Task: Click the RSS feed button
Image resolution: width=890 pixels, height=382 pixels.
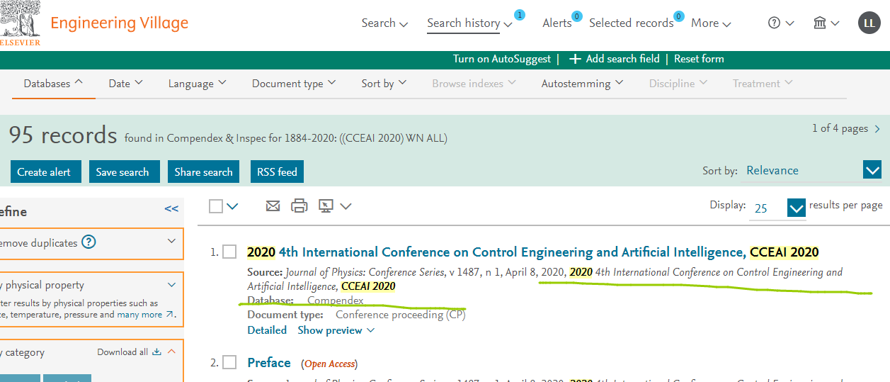Action: click(277, 172)
